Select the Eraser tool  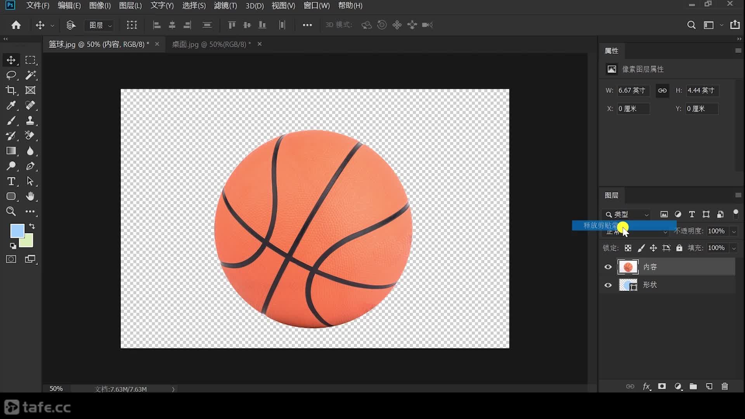click(x=30, y=136)
